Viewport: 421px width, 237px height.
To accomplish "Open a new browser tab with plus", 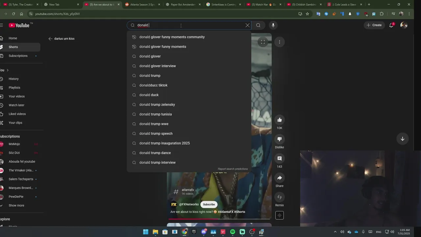I will 369,5.
